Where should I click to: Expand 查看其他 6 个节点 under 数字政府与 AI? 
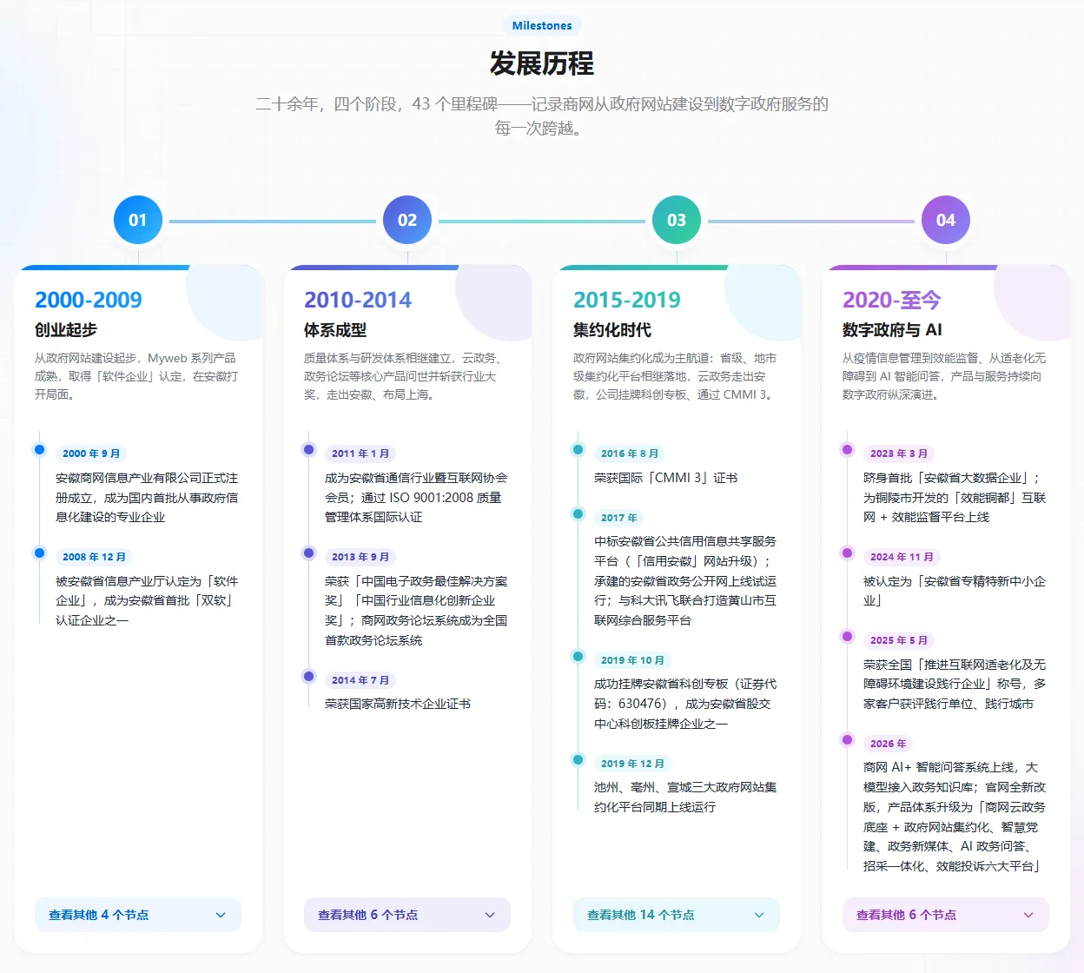tap(946, 915)
